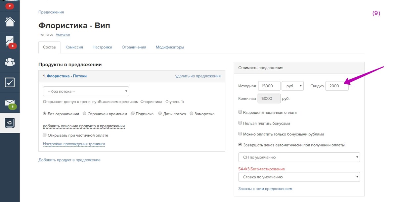The image size is (397, 202).
Task: Switch to the Комиссия tab
Action: pyautogui.click(x=74, y=47)
